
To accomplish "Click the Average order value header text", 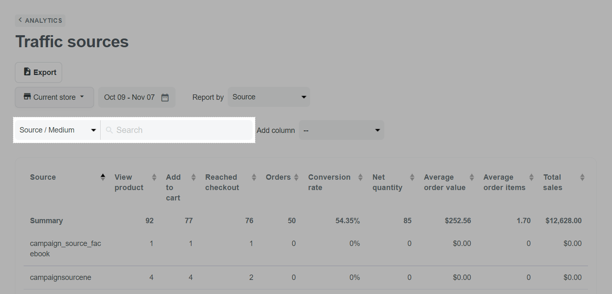I will [445, 182].
